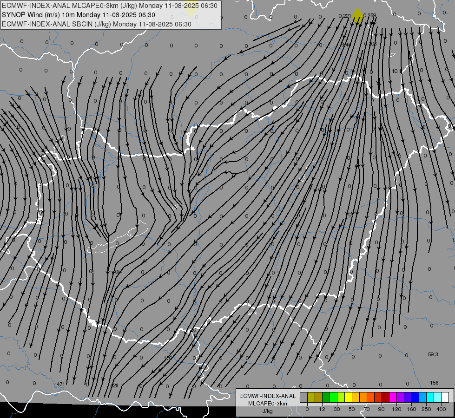The height and width of the screenshot is (418, 455).
Task: Select the magenta legend swatch
Action: click(393, 397)
